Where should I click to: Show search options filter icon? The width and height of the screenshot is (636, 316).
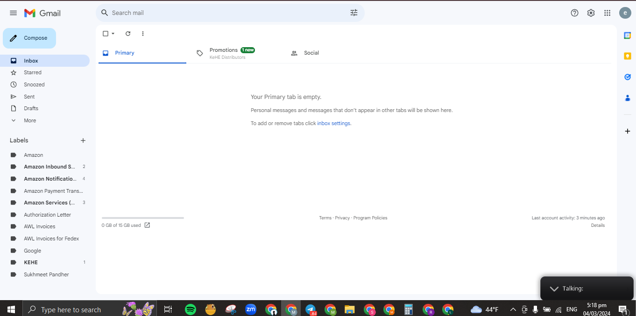[x=354, y=13]
